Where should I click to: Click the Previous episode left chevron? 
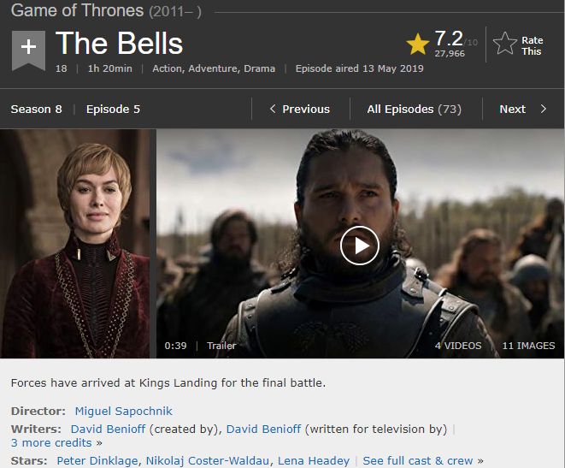click(273, 109)
